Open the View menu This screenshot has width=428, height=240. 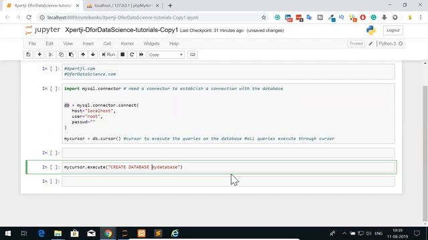pyautogui.click(x=68, y=43)
